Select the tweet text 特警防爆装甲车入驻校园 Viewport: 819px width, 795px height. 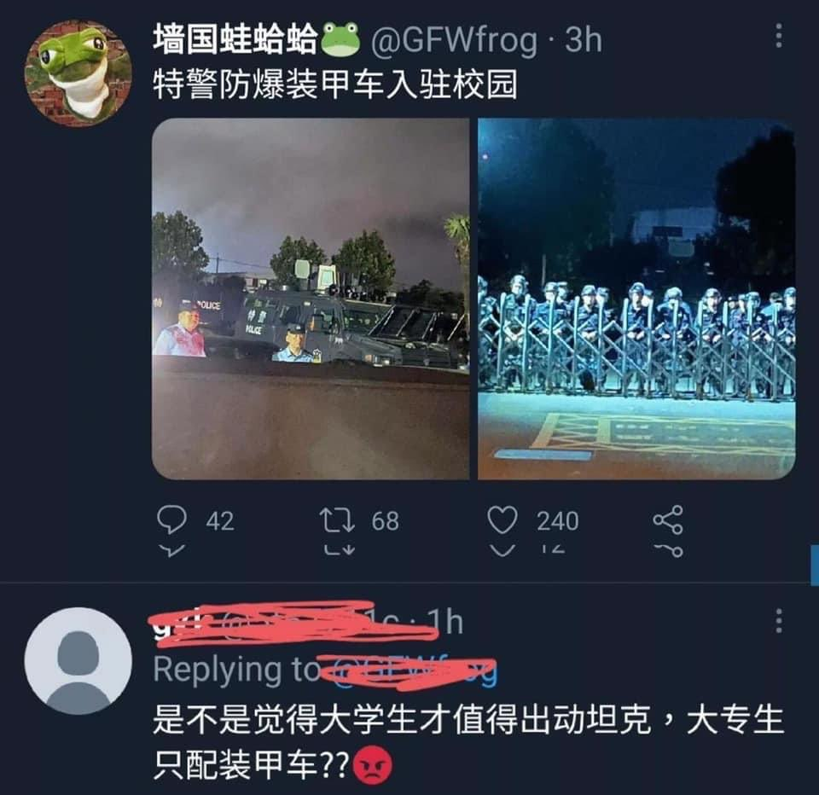335,84
